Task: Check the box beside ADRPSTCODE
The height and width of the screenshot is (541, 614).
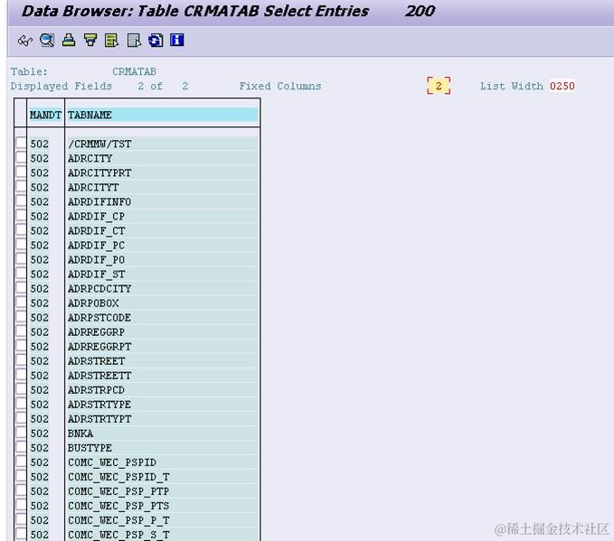Action: click(x=21, y=316)
